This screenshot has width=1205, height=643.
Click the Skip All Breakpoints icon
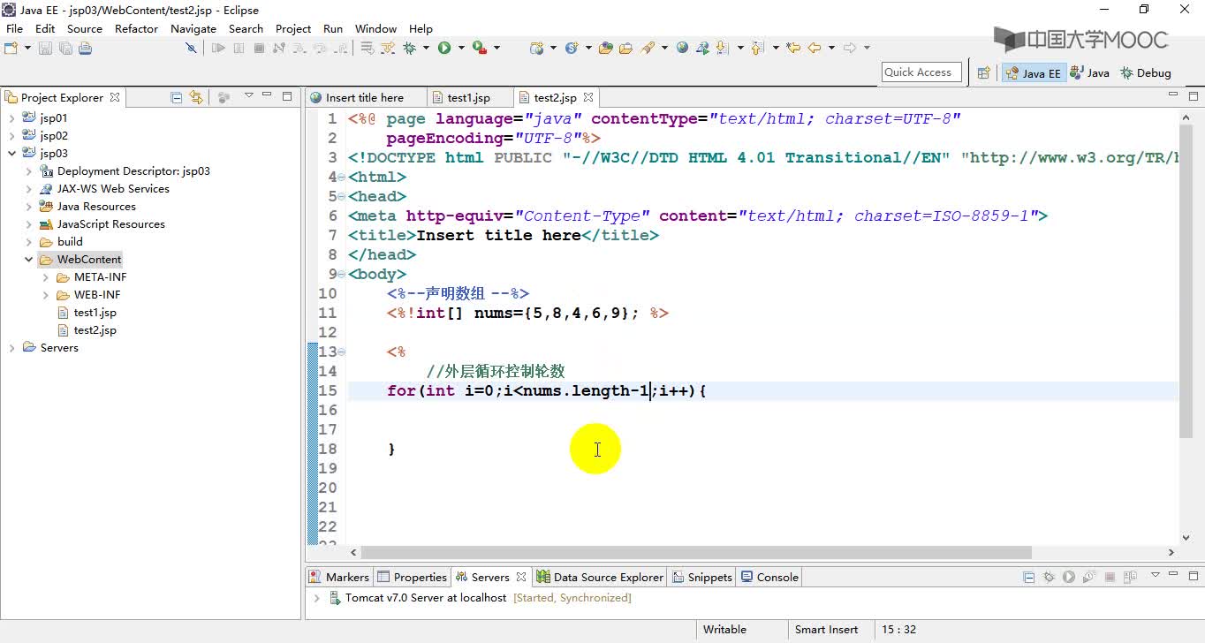click(x=190, y=48)
